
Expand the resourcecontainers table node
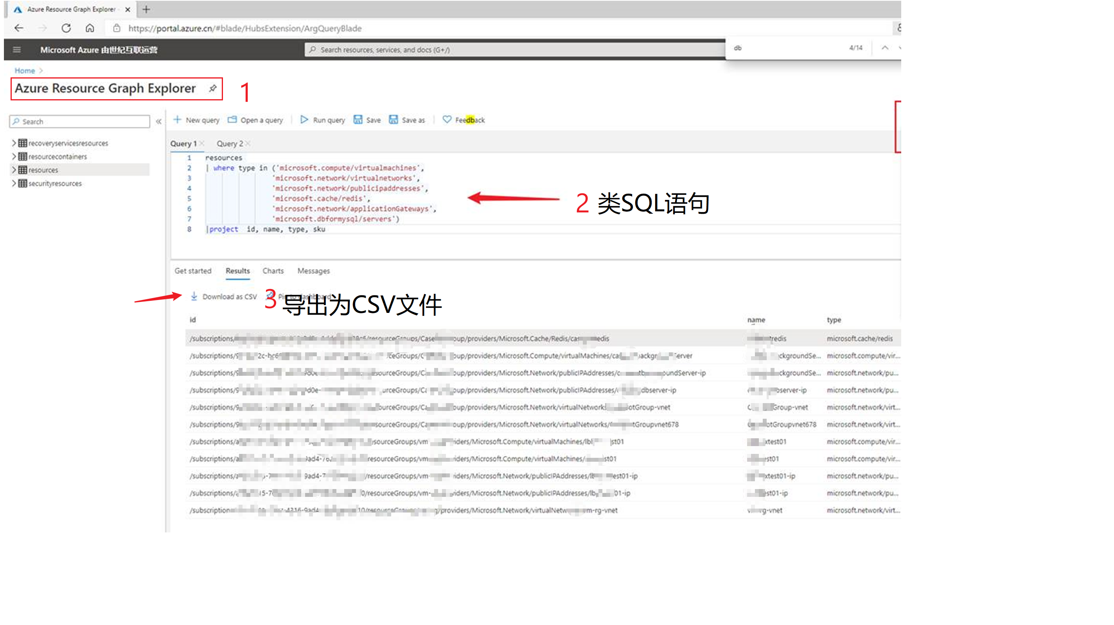tap(14, 156)
